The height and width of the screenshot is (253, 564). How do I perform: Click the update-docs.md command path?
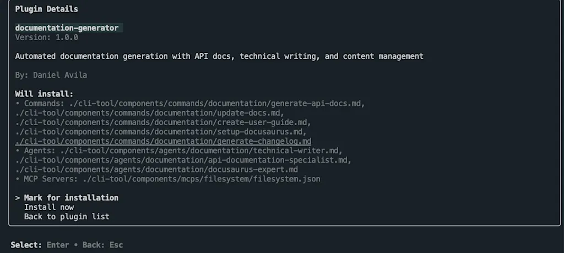(x=150, y=113)
